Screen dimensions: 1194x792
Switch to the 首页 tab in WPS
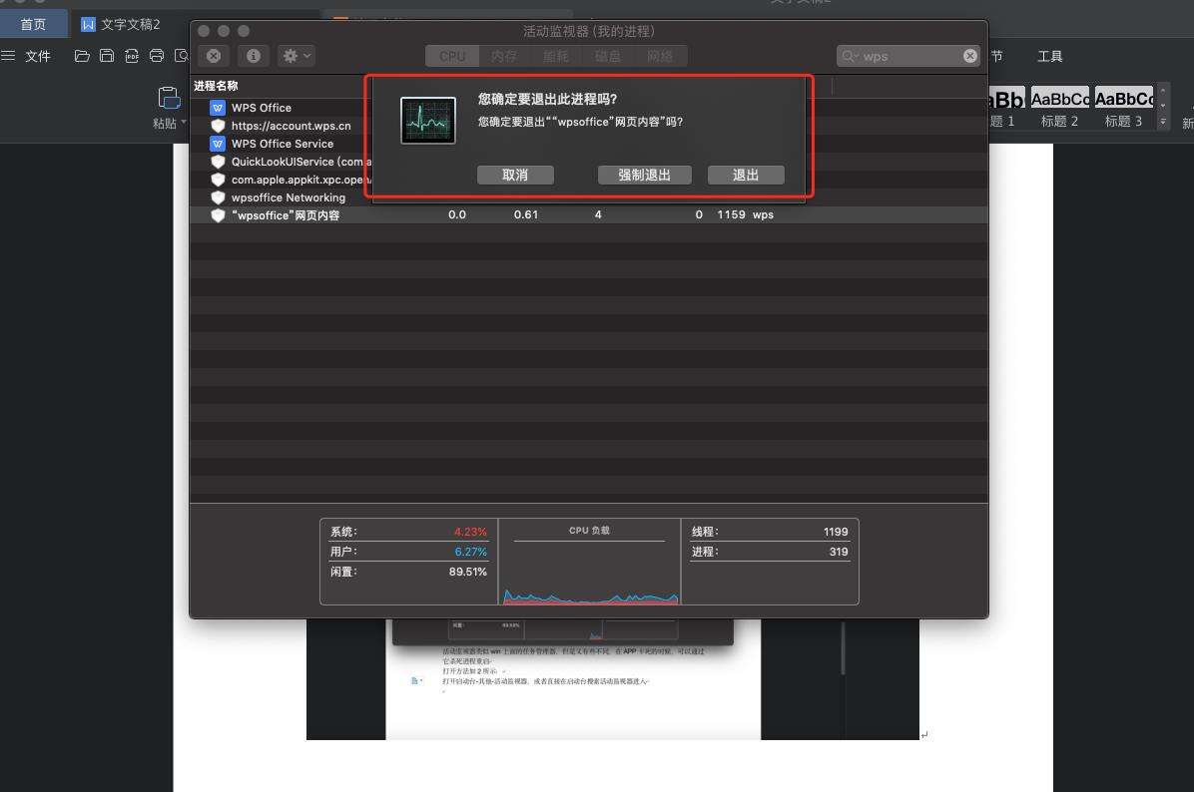(x=33, y=24)
